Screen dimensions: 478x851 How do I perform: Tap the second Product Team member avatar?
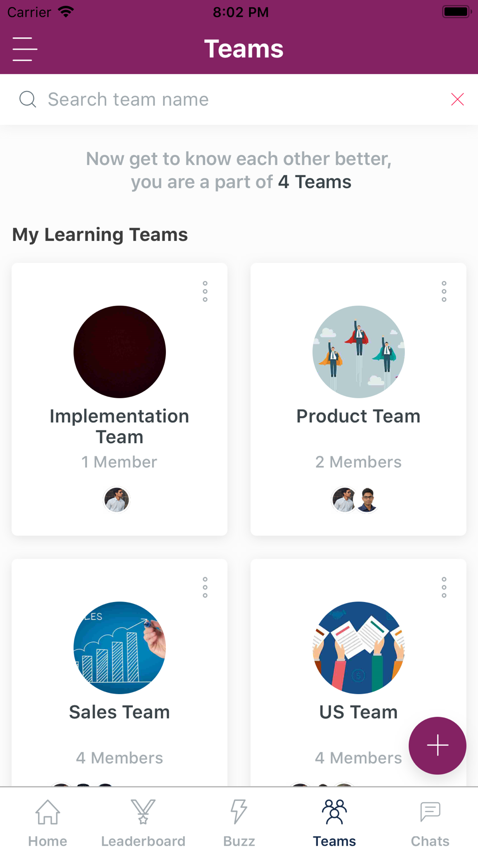(x=368, y=500)
